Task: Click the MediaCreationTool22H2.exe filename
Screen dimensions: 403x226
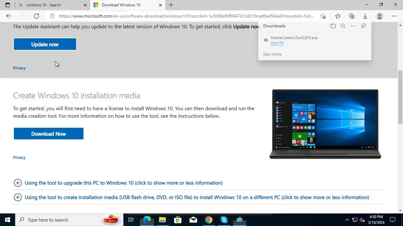Action: pos(294,38)
